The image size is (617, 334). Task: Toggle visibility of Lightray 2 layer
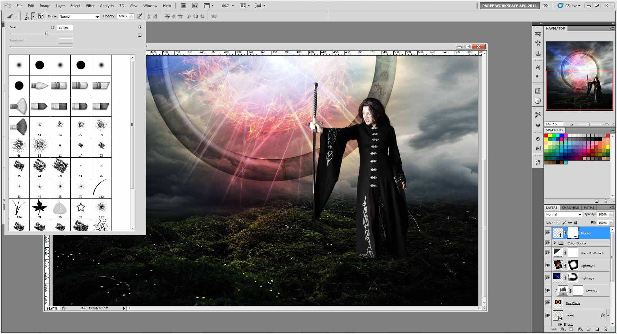pos(548,265)
